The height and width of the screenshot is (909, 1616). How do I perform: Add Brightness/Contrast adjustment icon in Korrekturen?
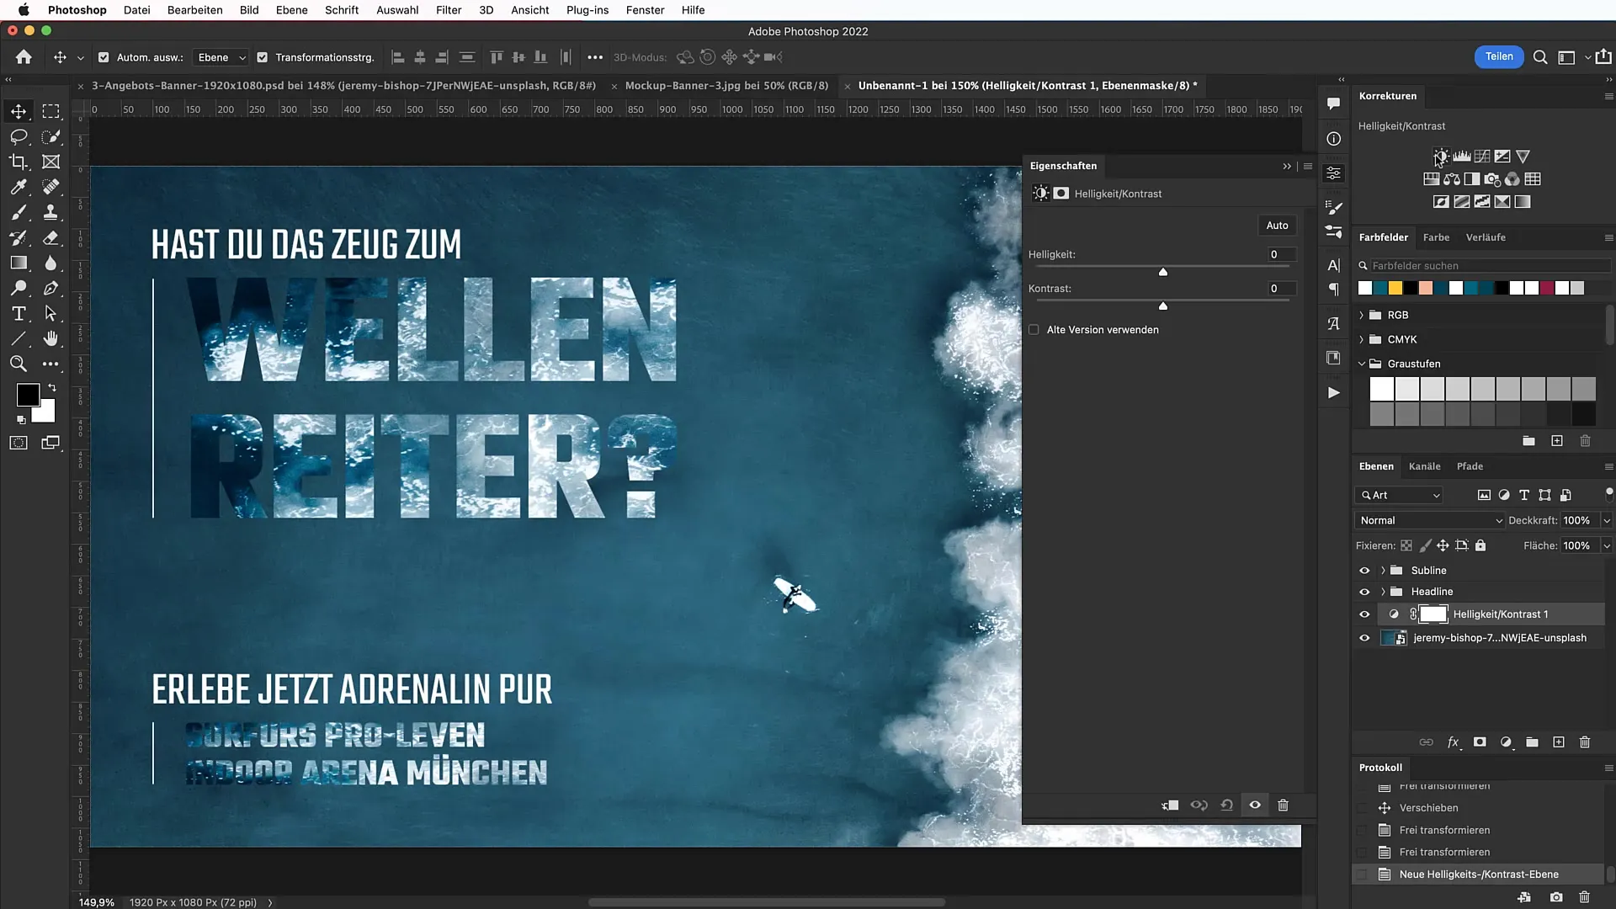(x=1441, y=157)
